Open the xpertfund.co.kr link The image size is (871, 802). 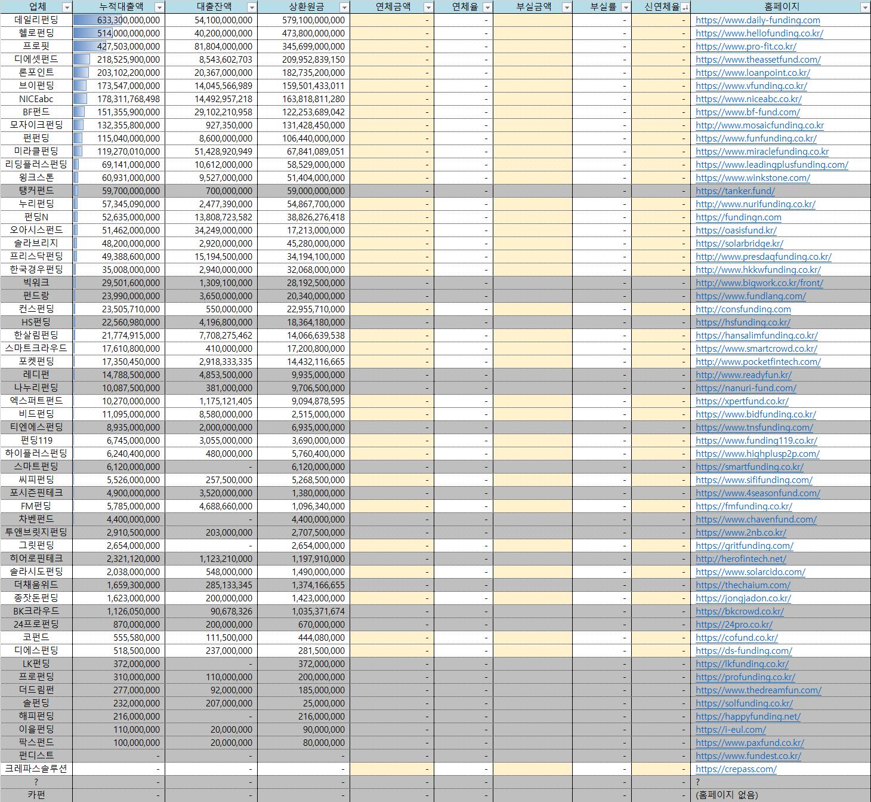742,401
